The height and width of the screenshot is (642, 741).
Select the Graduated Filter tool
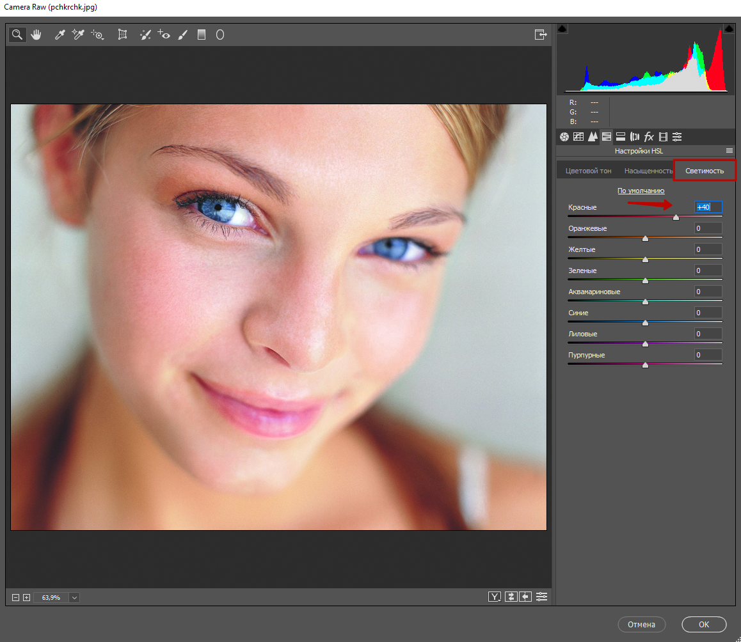tap(202, 35)
